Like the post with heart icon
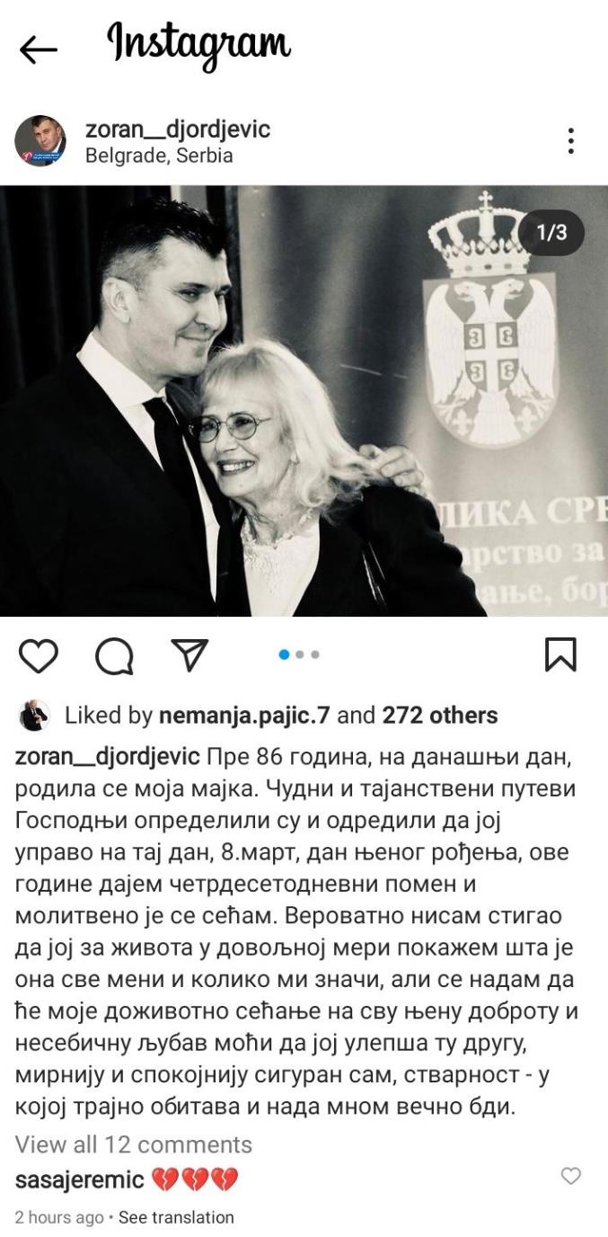Viewport: 608px width, 1237px height. pyautogui.click(x=38, y=655)
